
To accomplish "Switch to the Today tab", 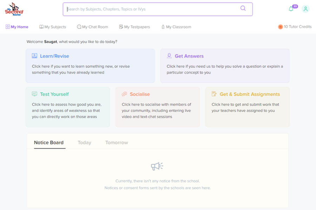I will 84,142.
